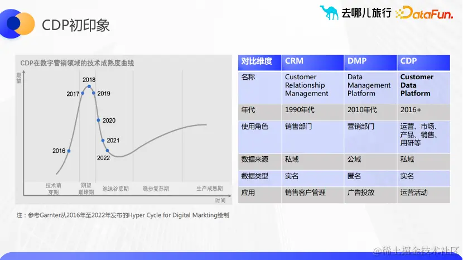
Task: Click the "使用角色" row label
Action: click(x=255, y=127)
